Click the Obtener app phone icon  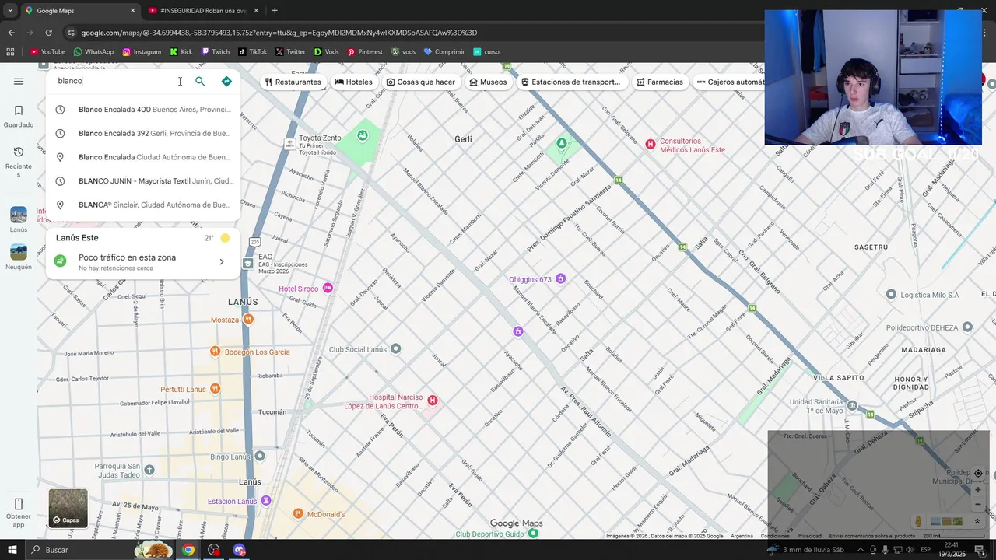[x=19, y=504]
